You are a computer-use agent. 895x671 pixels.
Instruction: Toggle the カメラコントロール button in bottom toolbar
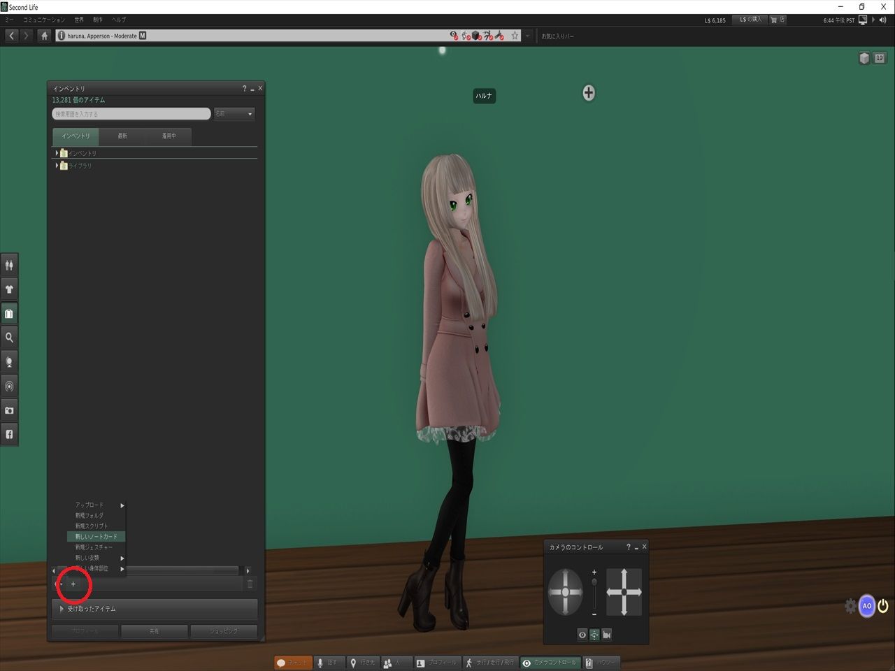click(551, 663)
